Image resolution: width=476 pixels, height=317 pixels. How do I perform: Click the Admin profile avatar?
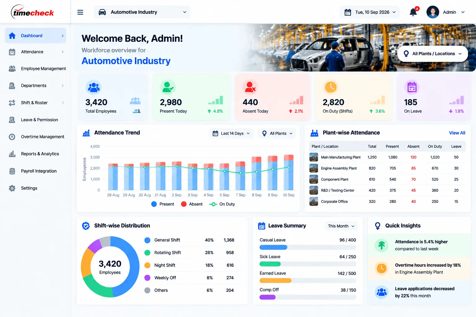pos(433,12)
